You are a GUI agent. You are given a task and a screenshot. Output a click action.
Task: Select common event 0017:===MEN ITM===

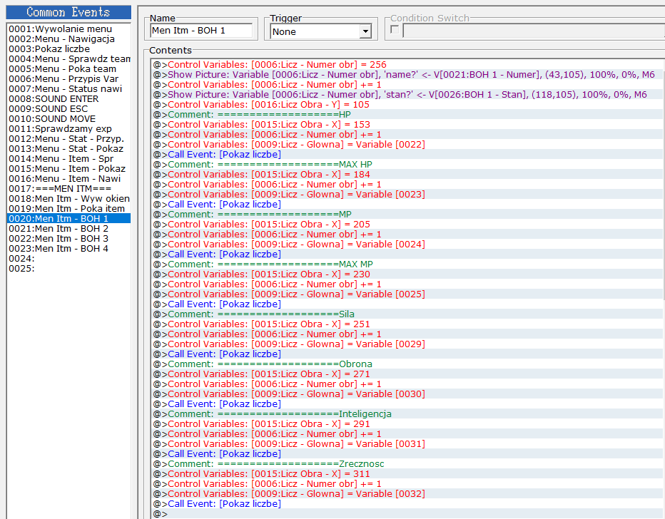click(69, 188)
